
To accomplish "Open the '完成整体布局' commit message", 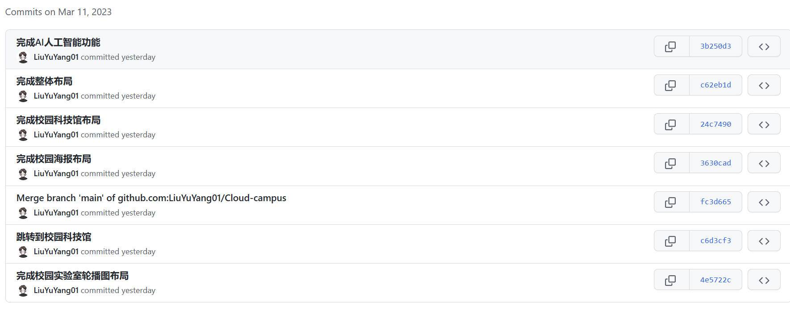I will (x=44, y=81).
